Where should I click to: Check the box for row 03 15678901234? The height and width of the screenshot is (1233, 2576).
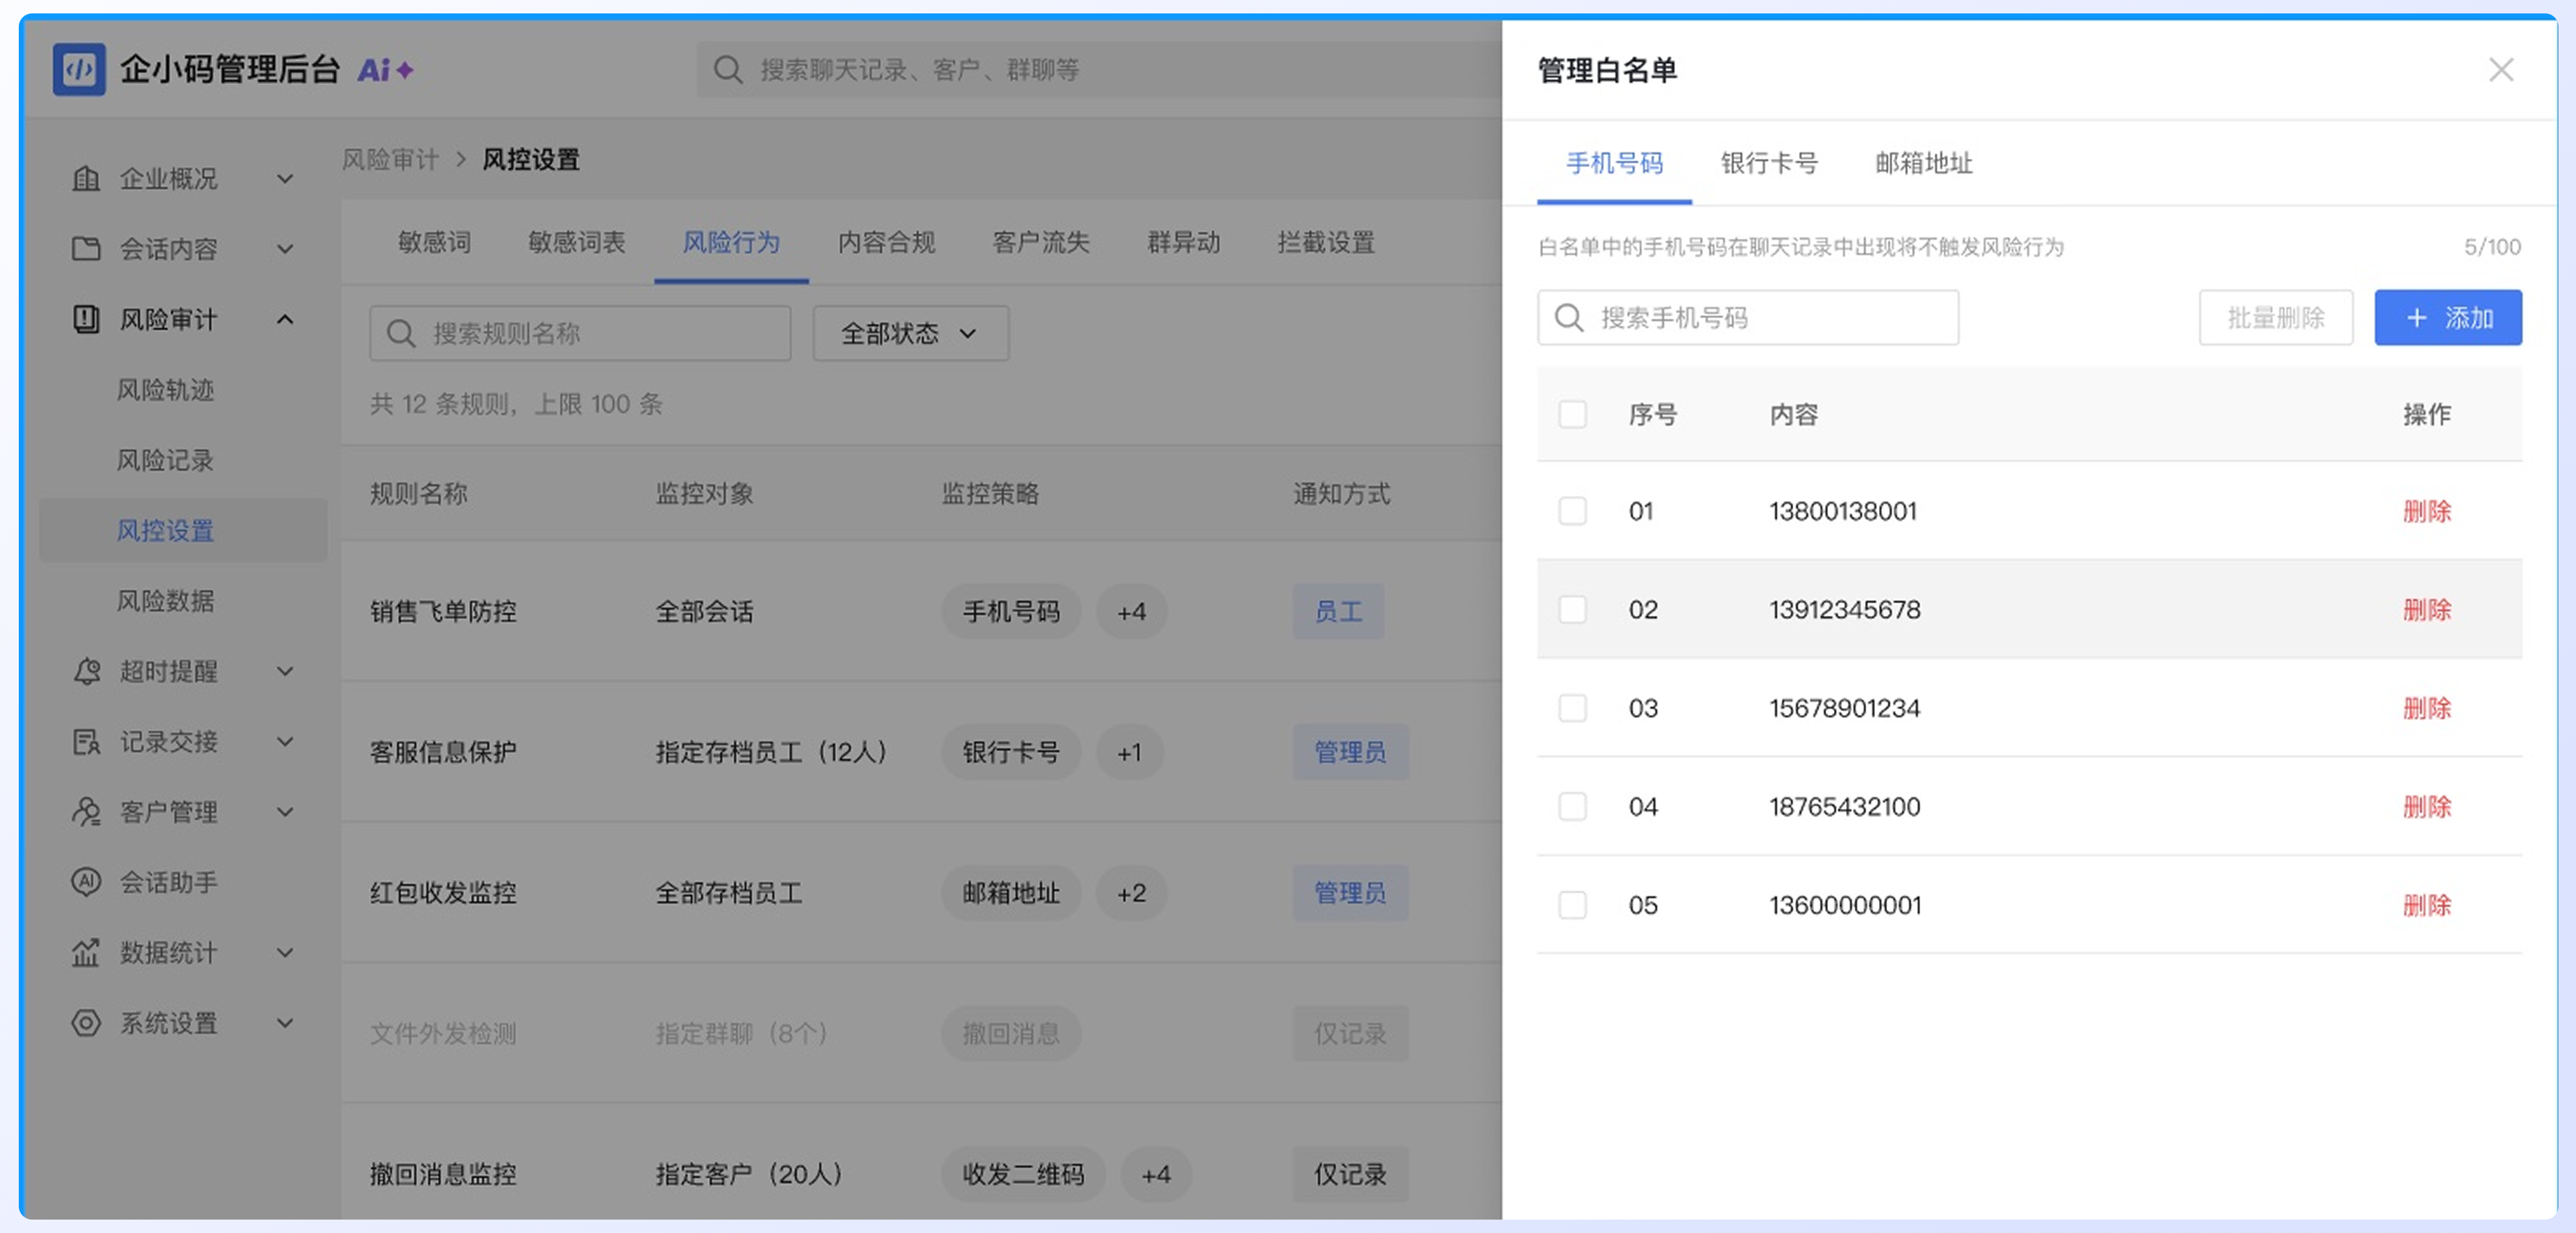pos(1572,708)
